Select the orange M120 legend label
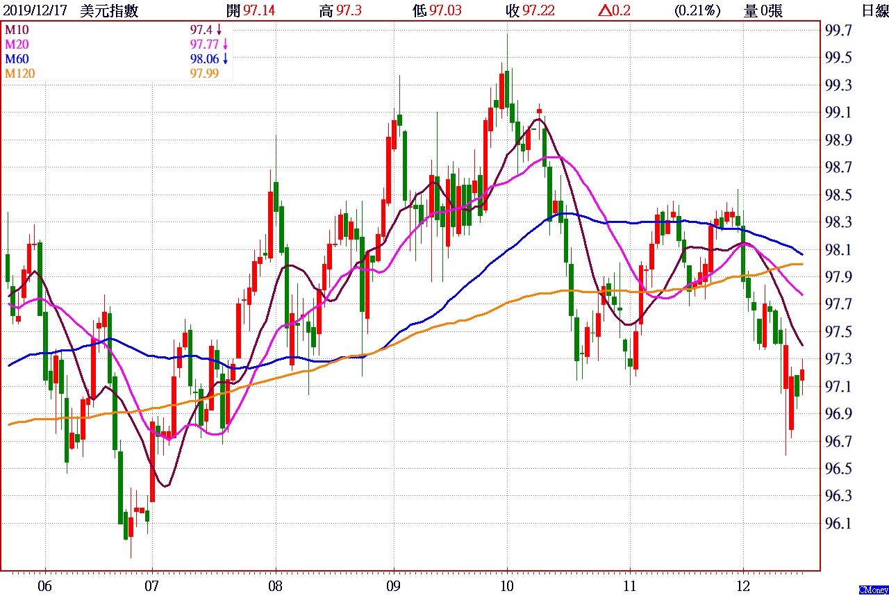Image resolution: width=889 pixels, height=607 pixels. click(20, 74)
